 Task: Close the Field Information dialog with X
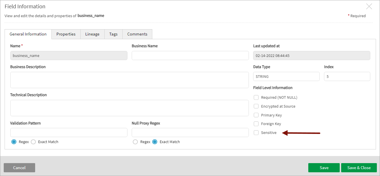tap(369, 7)
